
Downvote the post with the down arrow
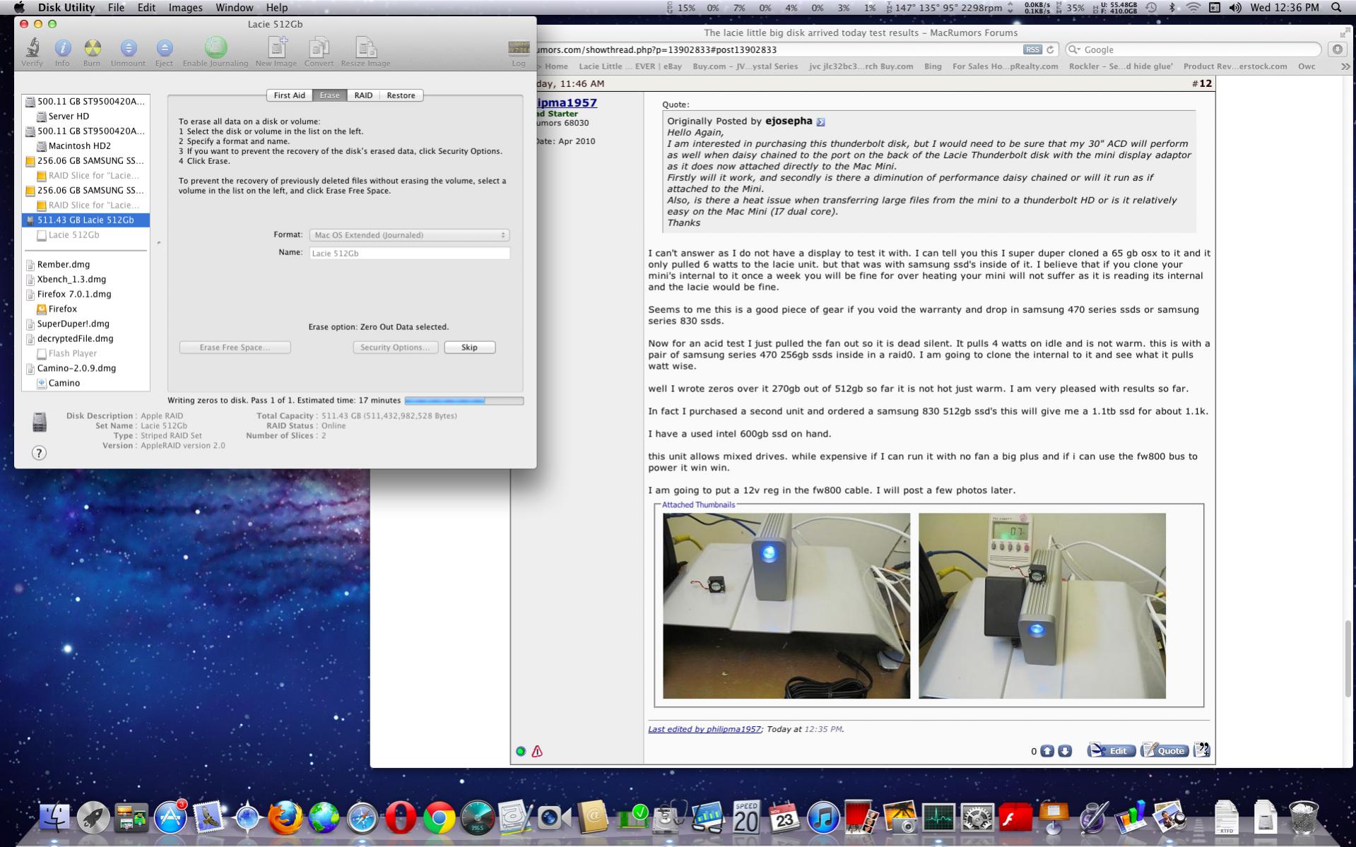pos(1064,751)
